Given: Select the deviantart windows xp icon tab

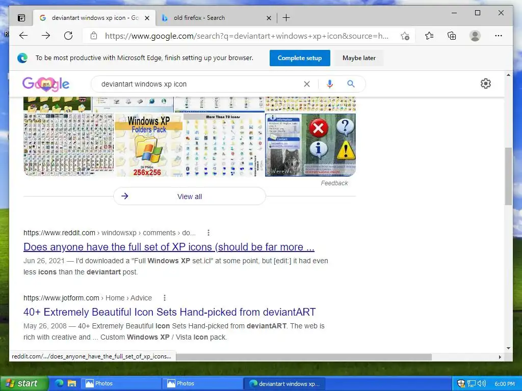Looking at the screenshot, I should (94, 18).
